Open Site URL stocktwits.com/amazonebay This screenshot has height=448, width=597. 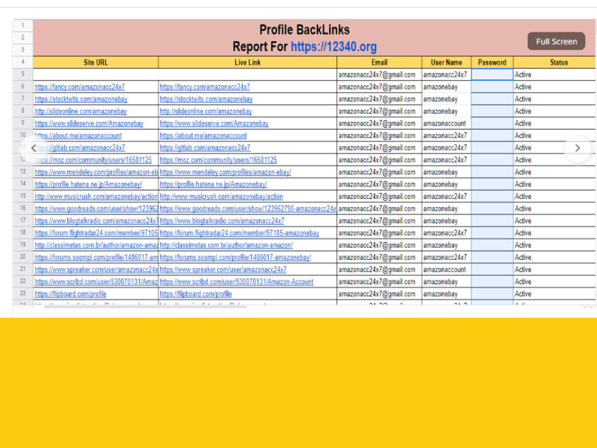point(81,99)
